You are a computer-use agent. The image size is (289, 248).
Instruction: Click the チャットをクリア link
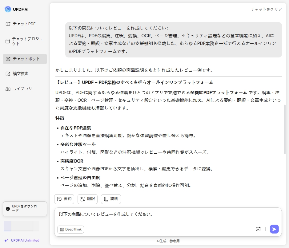[266, 9]
